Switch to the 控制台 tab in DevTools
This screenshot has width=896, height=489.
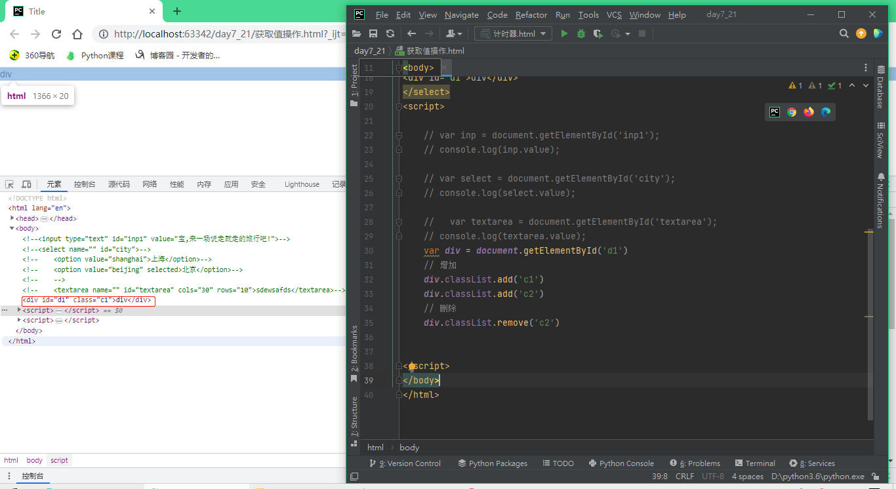coord(85,185)
